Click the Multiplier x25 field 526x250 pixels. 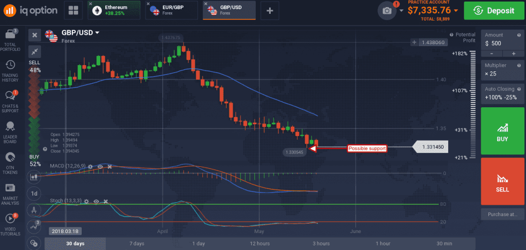point(502,70)
